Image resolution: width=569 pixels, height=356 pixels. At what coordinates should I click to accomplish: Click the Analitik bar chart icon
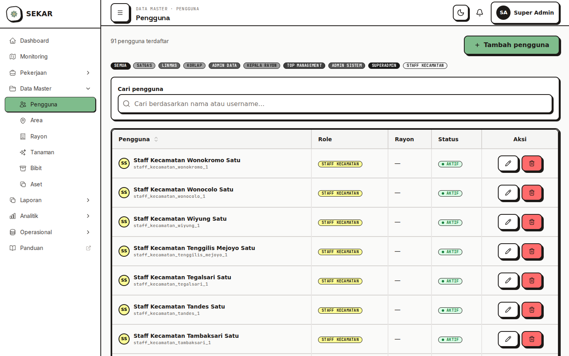pos(13,216)
